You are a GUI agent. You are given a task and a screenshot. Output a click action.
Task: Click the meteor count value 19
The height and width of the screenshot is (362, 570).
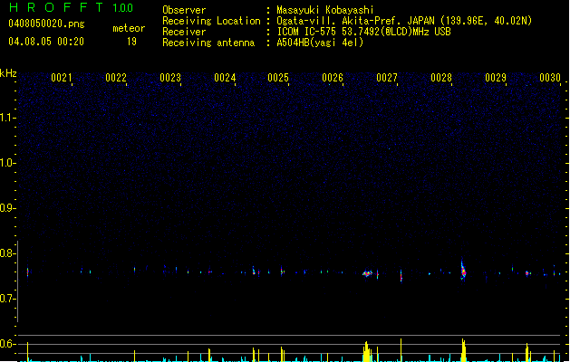[x=131, y=42]
